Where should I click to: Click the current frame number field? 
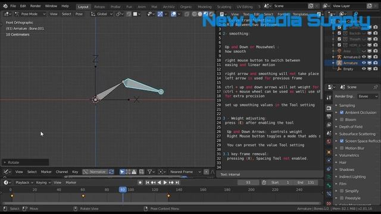point(248,182)
